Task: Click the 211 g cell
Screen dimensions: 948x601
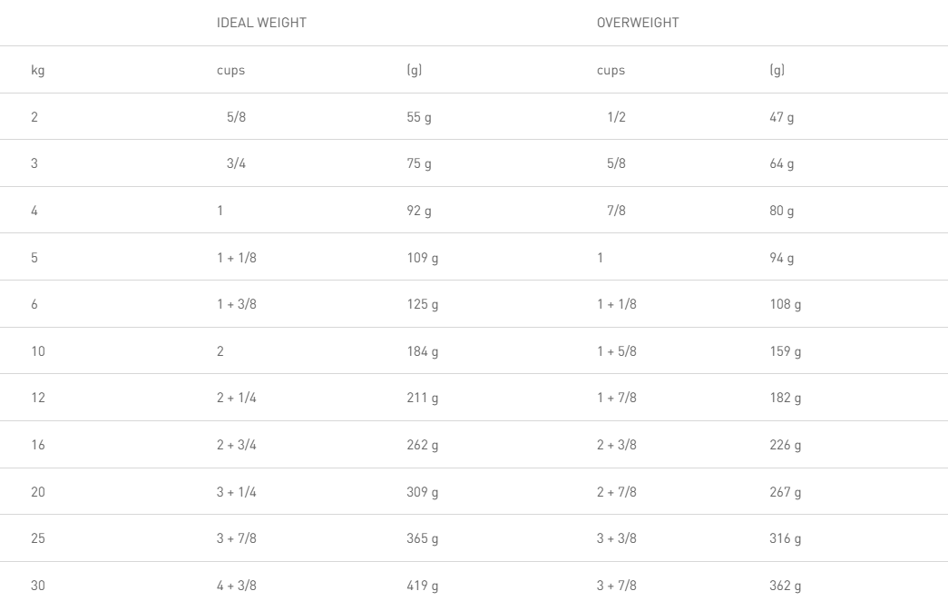Action: 423,399
